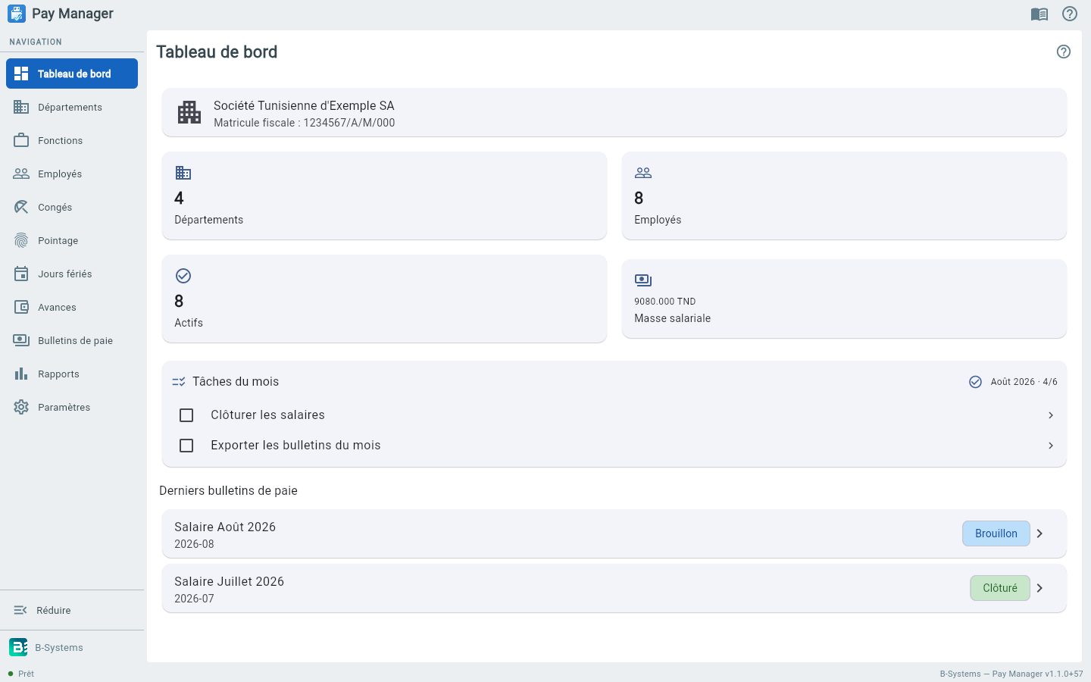Open the Employés navigation item
1091x682 pixels.
72,174
